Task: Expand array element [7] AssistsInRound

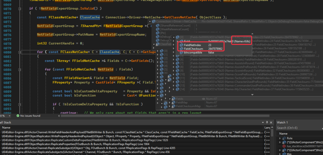Action: tap(174, 63)
